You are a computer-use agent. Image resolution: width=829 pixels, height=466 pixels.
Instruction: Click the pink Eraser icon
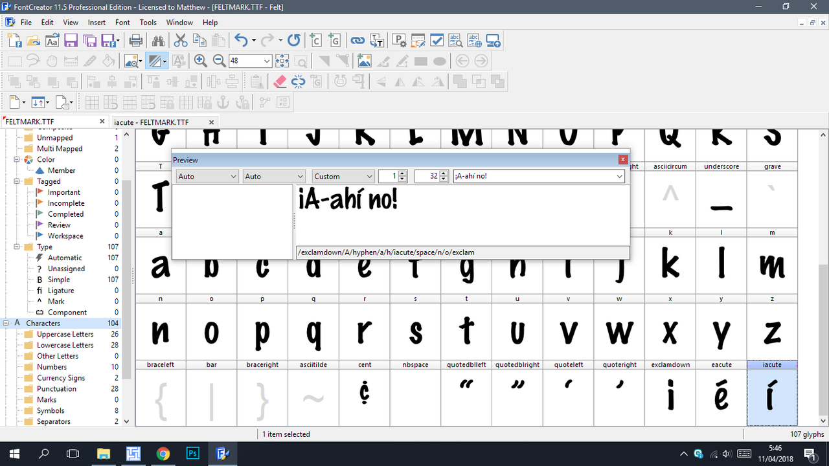tap(279, 82)
